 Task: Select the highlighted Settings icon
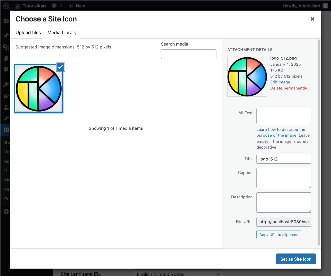click(6, 130)
